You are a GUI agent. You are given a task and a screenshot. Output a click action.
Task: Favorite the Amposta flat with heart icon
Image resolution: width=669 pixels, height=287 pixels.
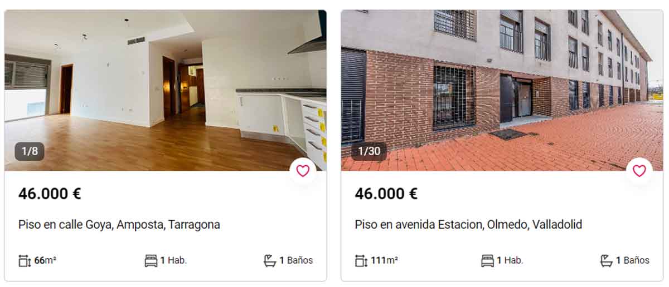[303, 171]
